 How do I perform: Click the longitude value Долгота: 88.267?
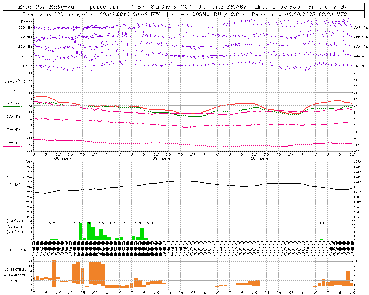[223, 7]
